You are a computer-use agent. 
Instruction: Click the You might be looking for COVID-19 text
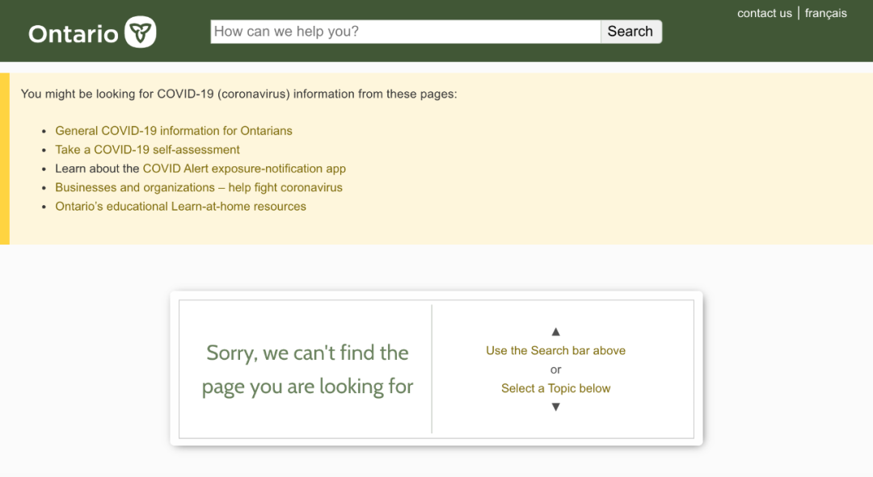tap(238, 94)
